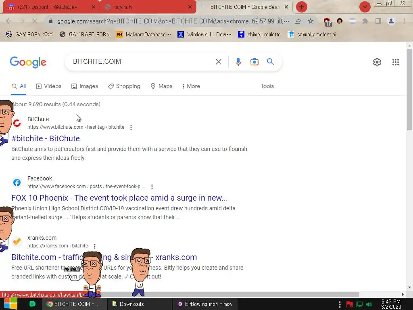This screenshot has height=310, width=413.
Task: Open the shimeji roulette bookmark
Action: (x=259, y=34)
